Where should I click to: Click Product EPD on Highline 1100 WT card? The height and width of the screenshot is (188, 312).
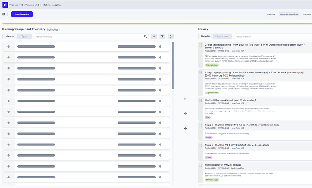(x=210, y=148)
